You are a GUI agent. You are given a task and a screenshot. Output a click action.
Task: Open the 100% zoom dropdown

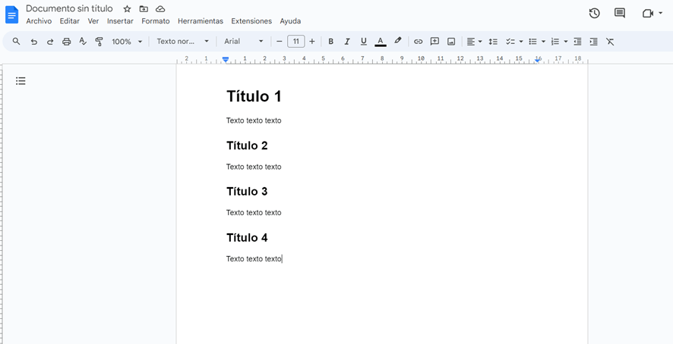[127, 42]
